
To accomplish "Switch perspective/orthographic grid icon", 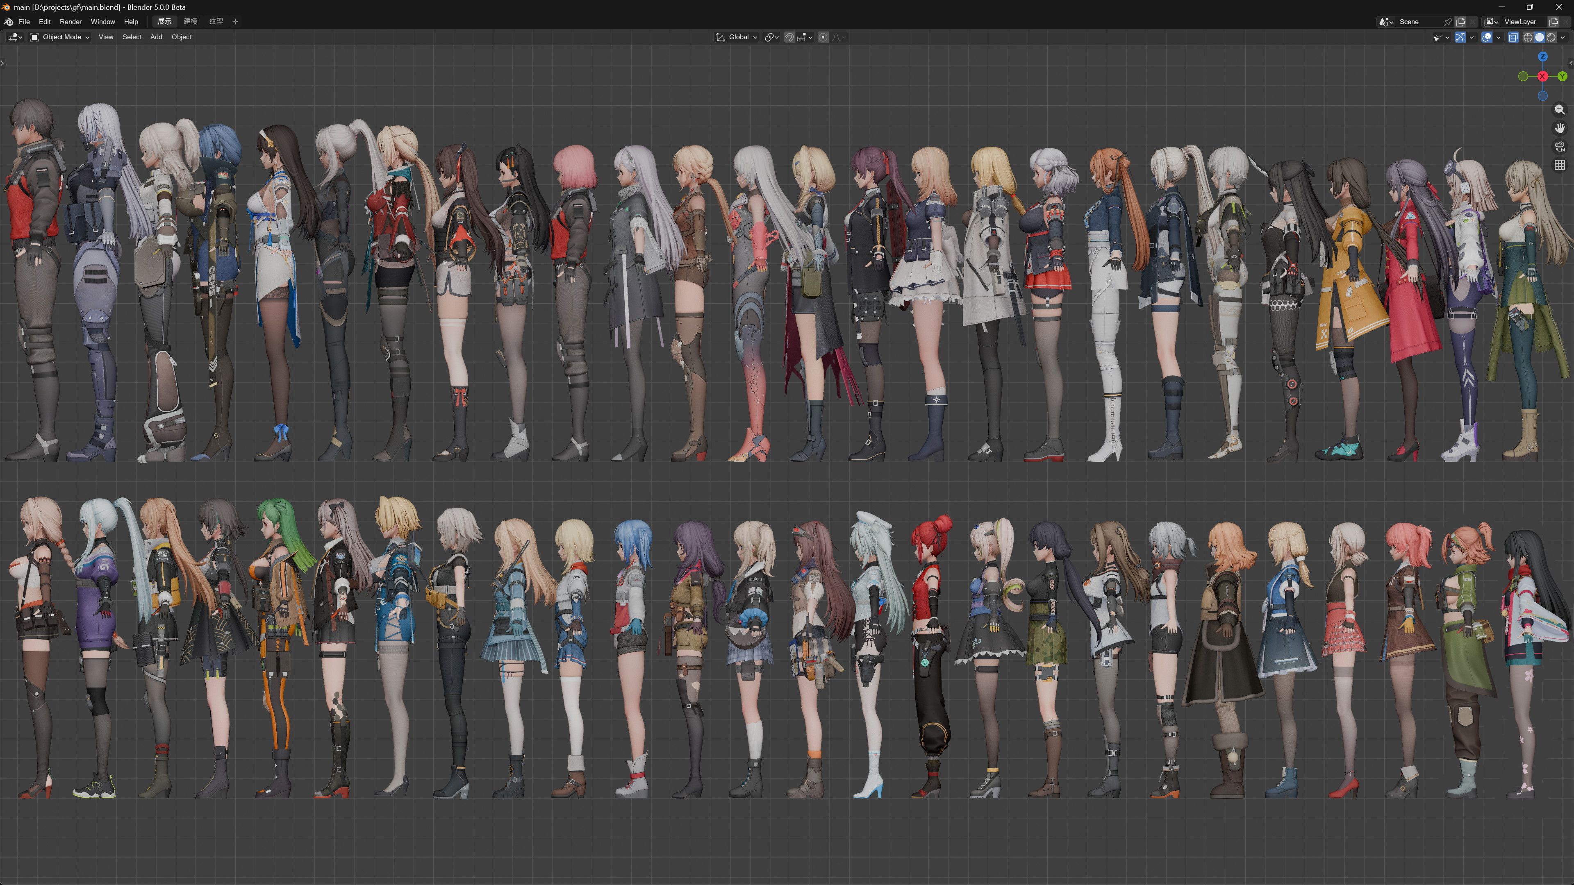I will tap(1559, 165).
